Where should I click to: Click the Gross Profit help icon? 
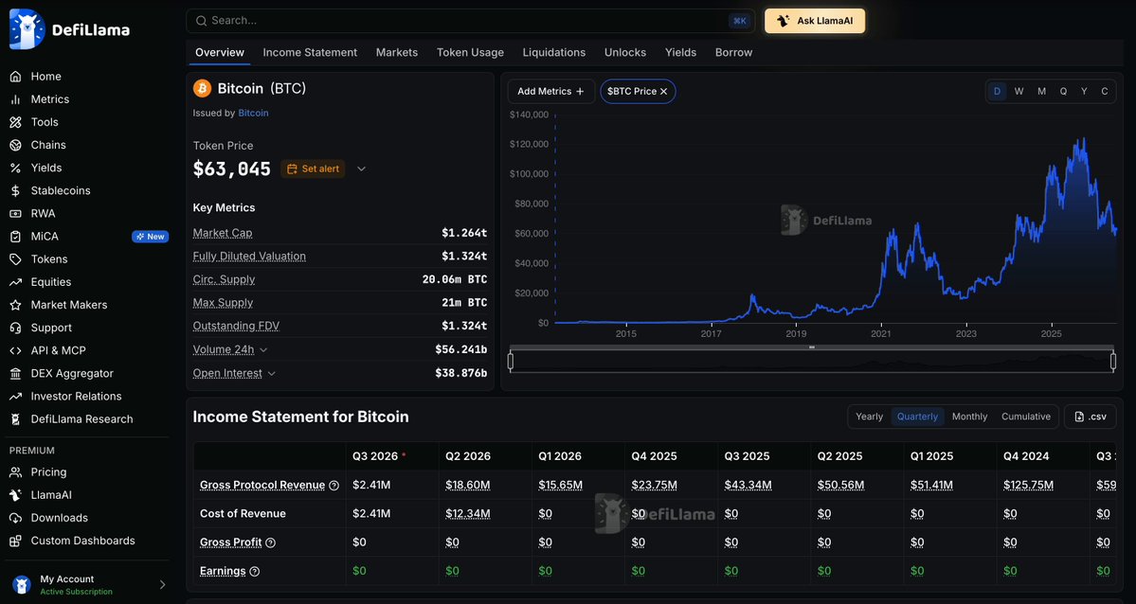click(270, 542)
